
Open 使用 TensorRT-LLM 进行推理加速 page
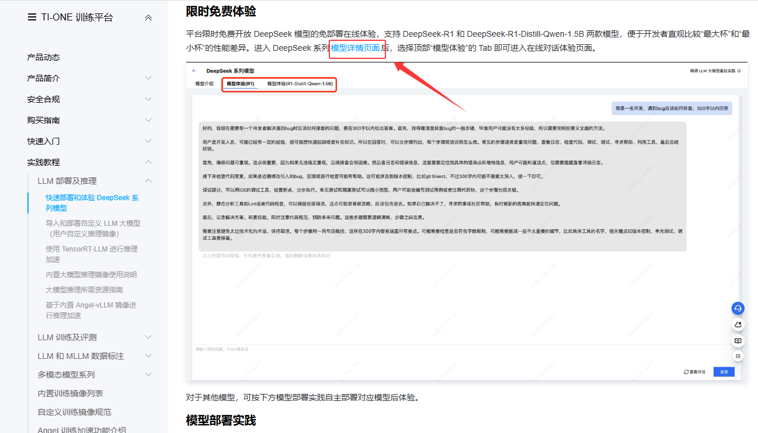[92, 254]
